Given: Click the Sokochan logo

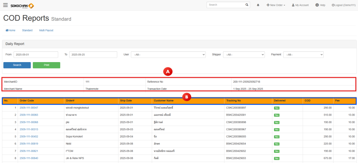Looking at the screenshot, I should pyautogui.click(x=22, y=6).
